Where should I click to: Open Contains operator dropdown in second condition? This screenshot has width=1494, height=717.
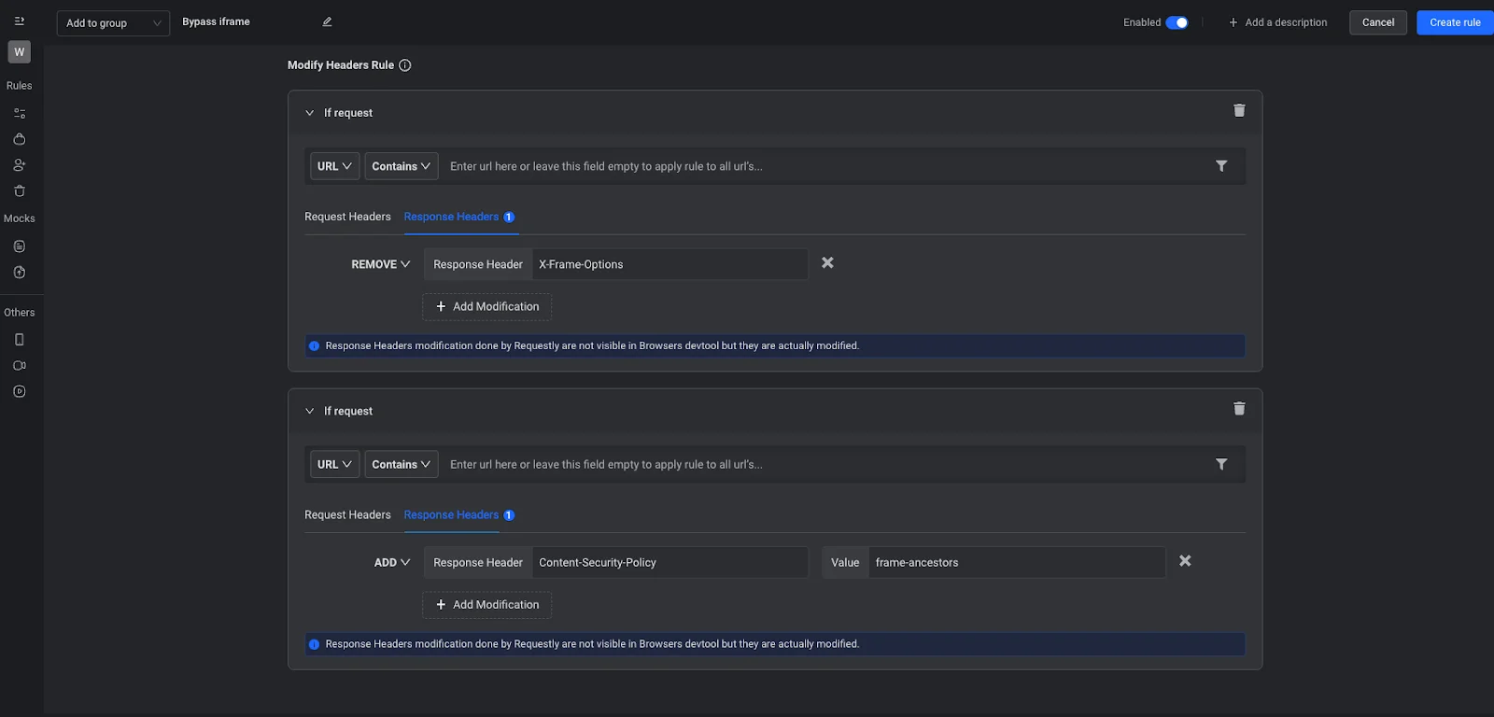401,464
